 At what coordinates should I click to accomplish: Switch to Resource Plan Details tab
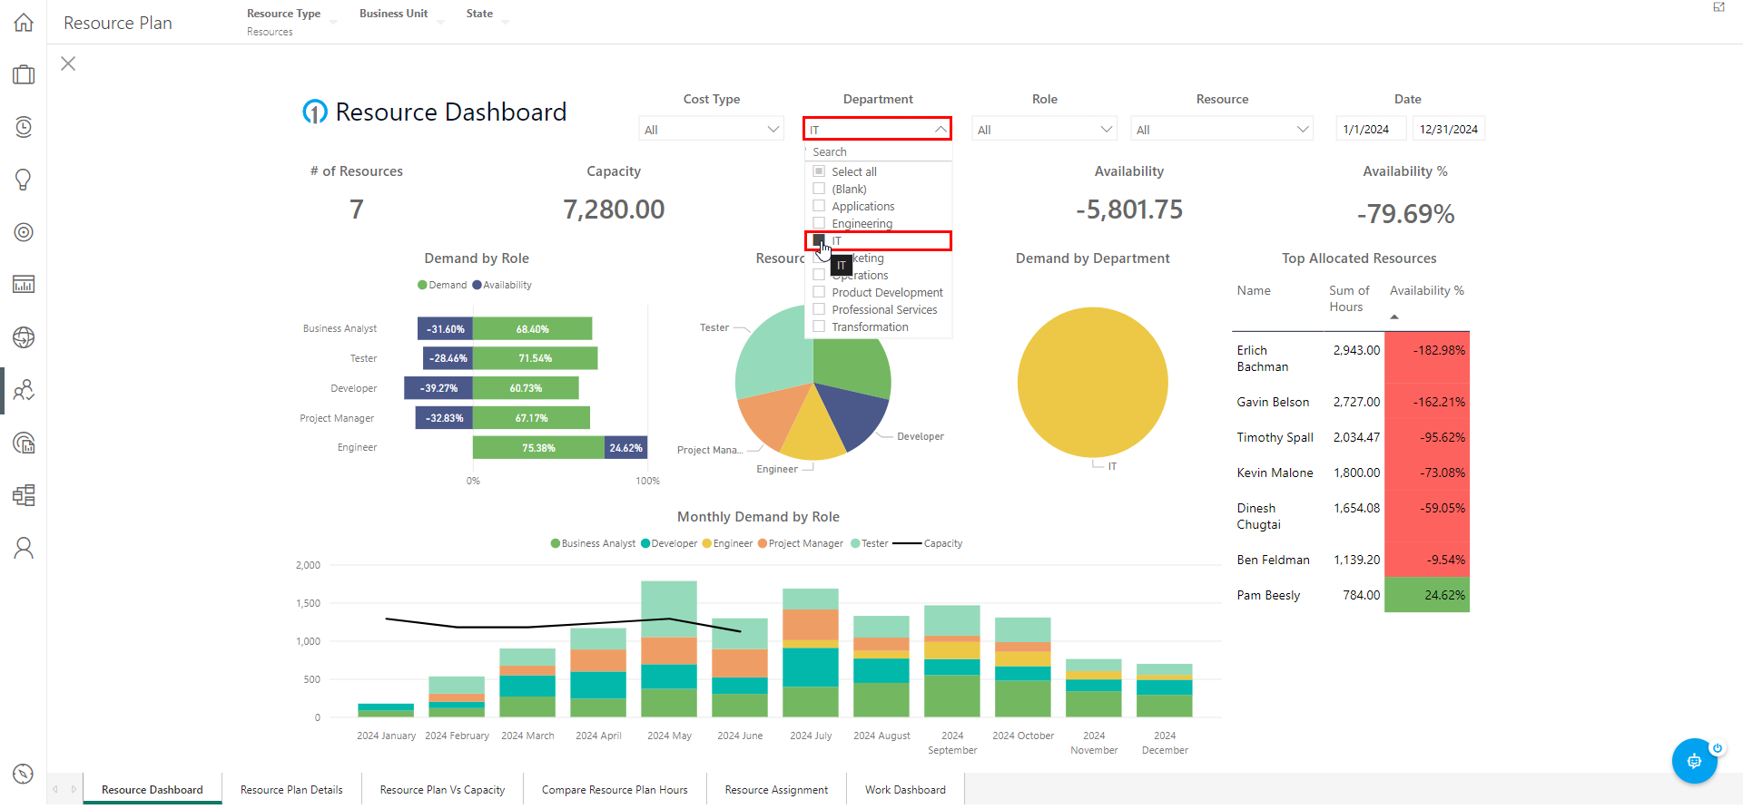point(291,790)
